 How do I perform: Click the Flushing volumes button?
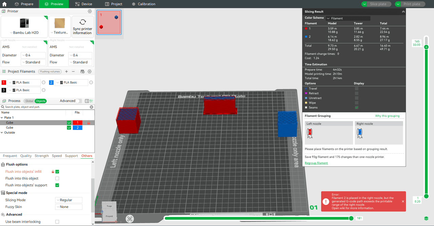pos(50,71)
